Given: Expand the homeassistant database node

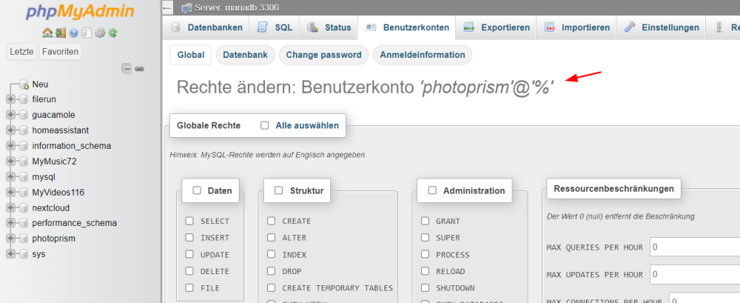Looking at the screenshot, I should (10, 130).
